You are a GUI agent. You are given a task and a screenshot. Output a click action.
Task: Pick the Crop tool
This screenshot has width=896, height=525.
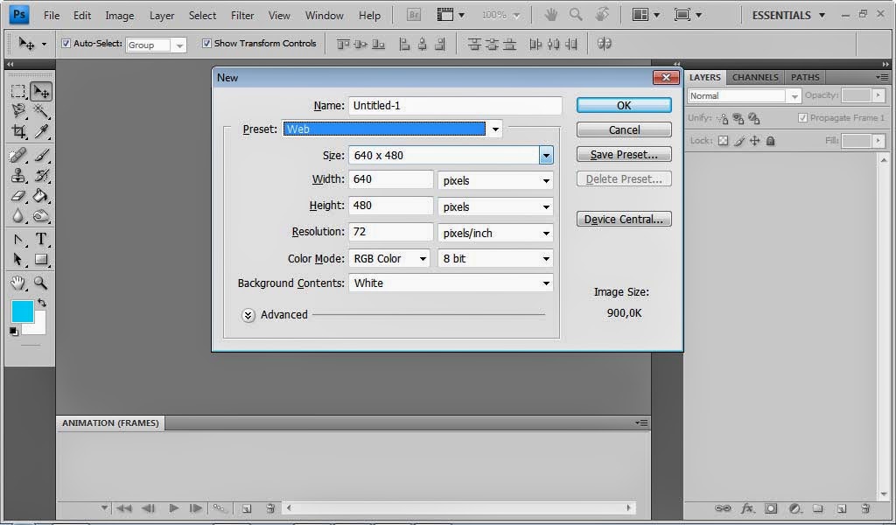coord(18,132)
